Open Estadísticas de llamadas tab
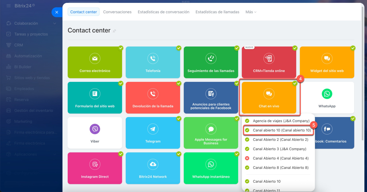 [x=217, y=12]
